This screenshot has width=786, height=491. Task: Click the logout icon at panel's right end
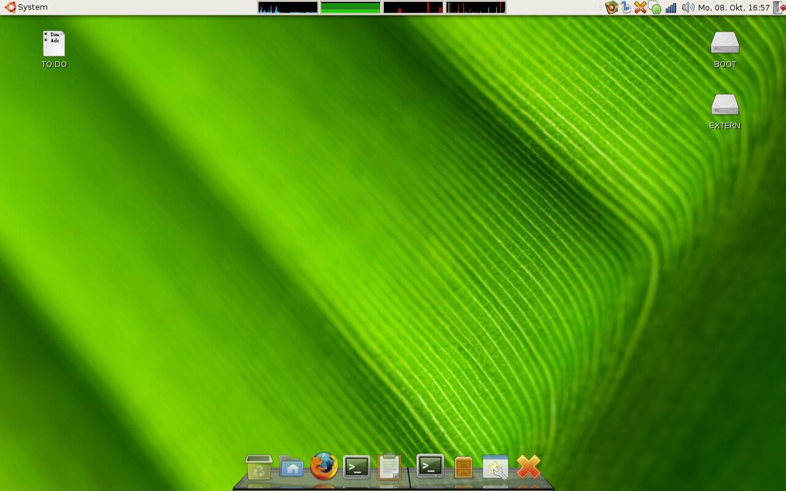(x=779, y=7)
